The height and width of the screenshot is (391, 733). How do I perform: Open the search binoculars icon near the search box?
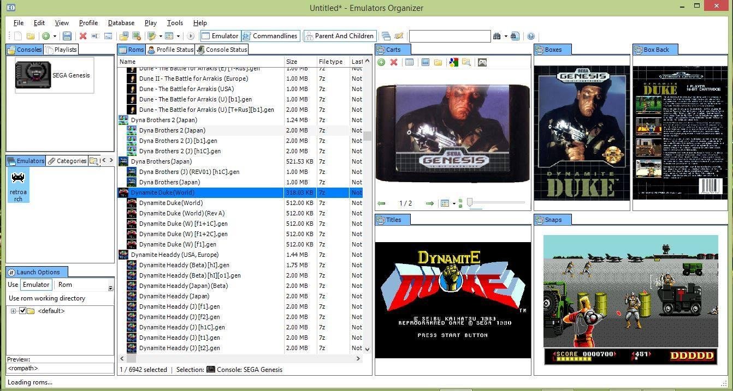tap(496, 36)
